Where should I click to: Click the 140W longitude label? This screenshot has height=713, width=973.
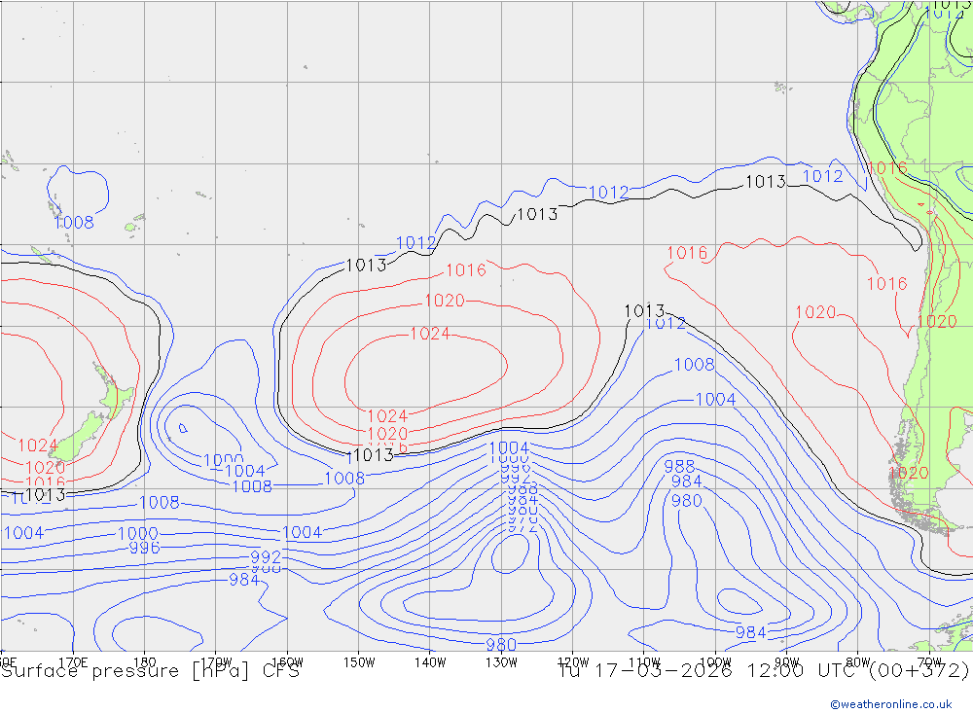(x=430, y=662)
